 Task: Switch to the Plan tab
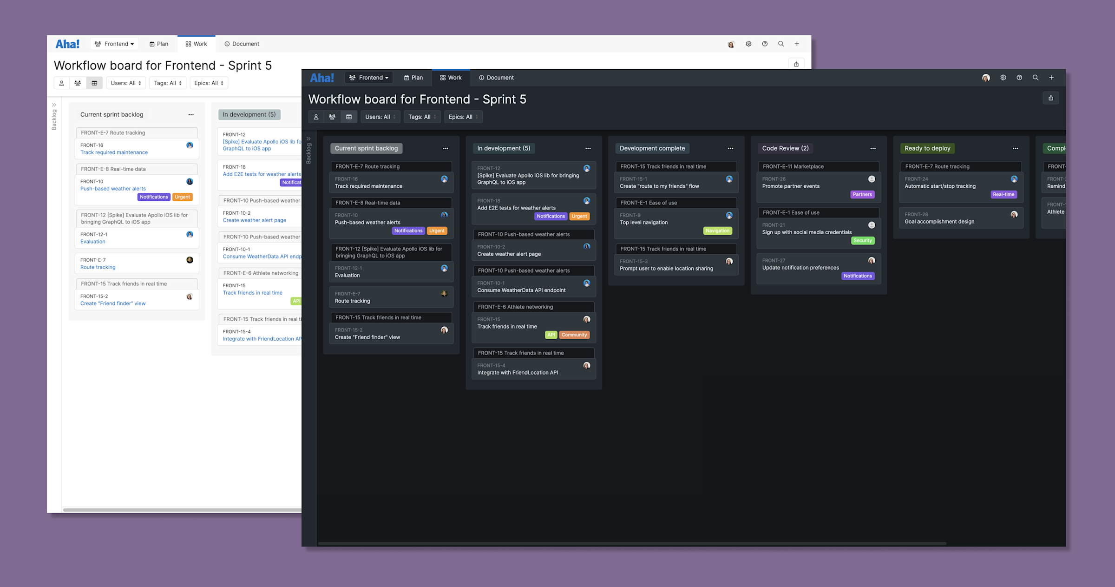[x=413, y=78]
